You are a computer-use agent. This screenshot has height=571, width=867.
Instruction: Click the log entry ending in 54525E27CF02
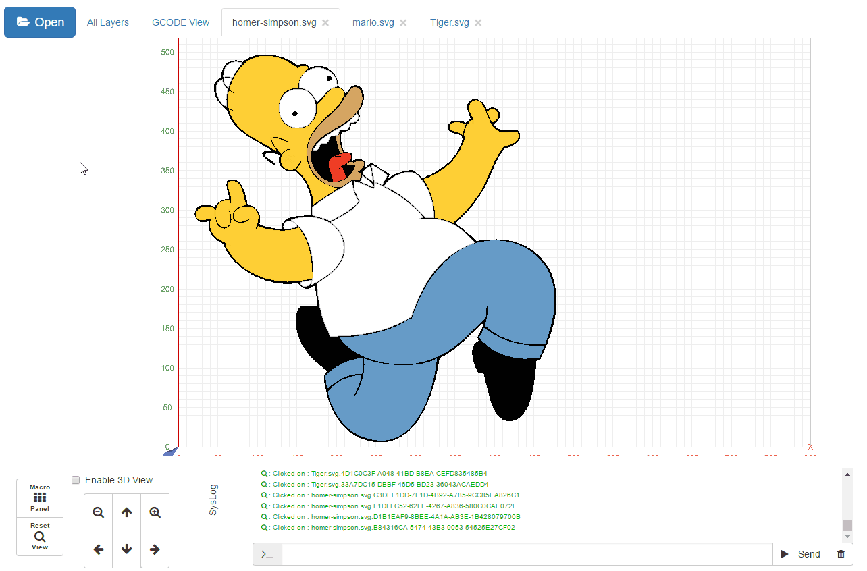(x=388, y=528)
